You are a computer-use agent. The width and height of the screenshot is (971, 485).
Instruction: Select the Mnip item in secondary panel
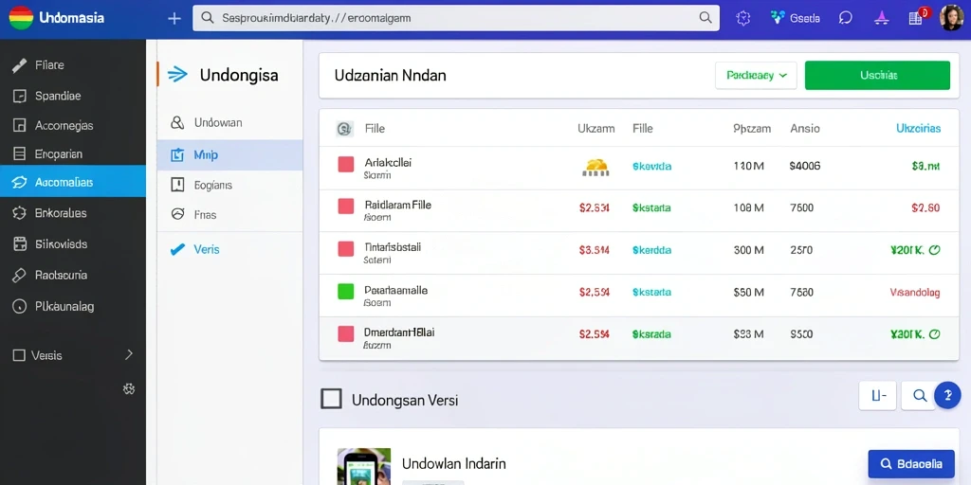[x=229, y=154]
